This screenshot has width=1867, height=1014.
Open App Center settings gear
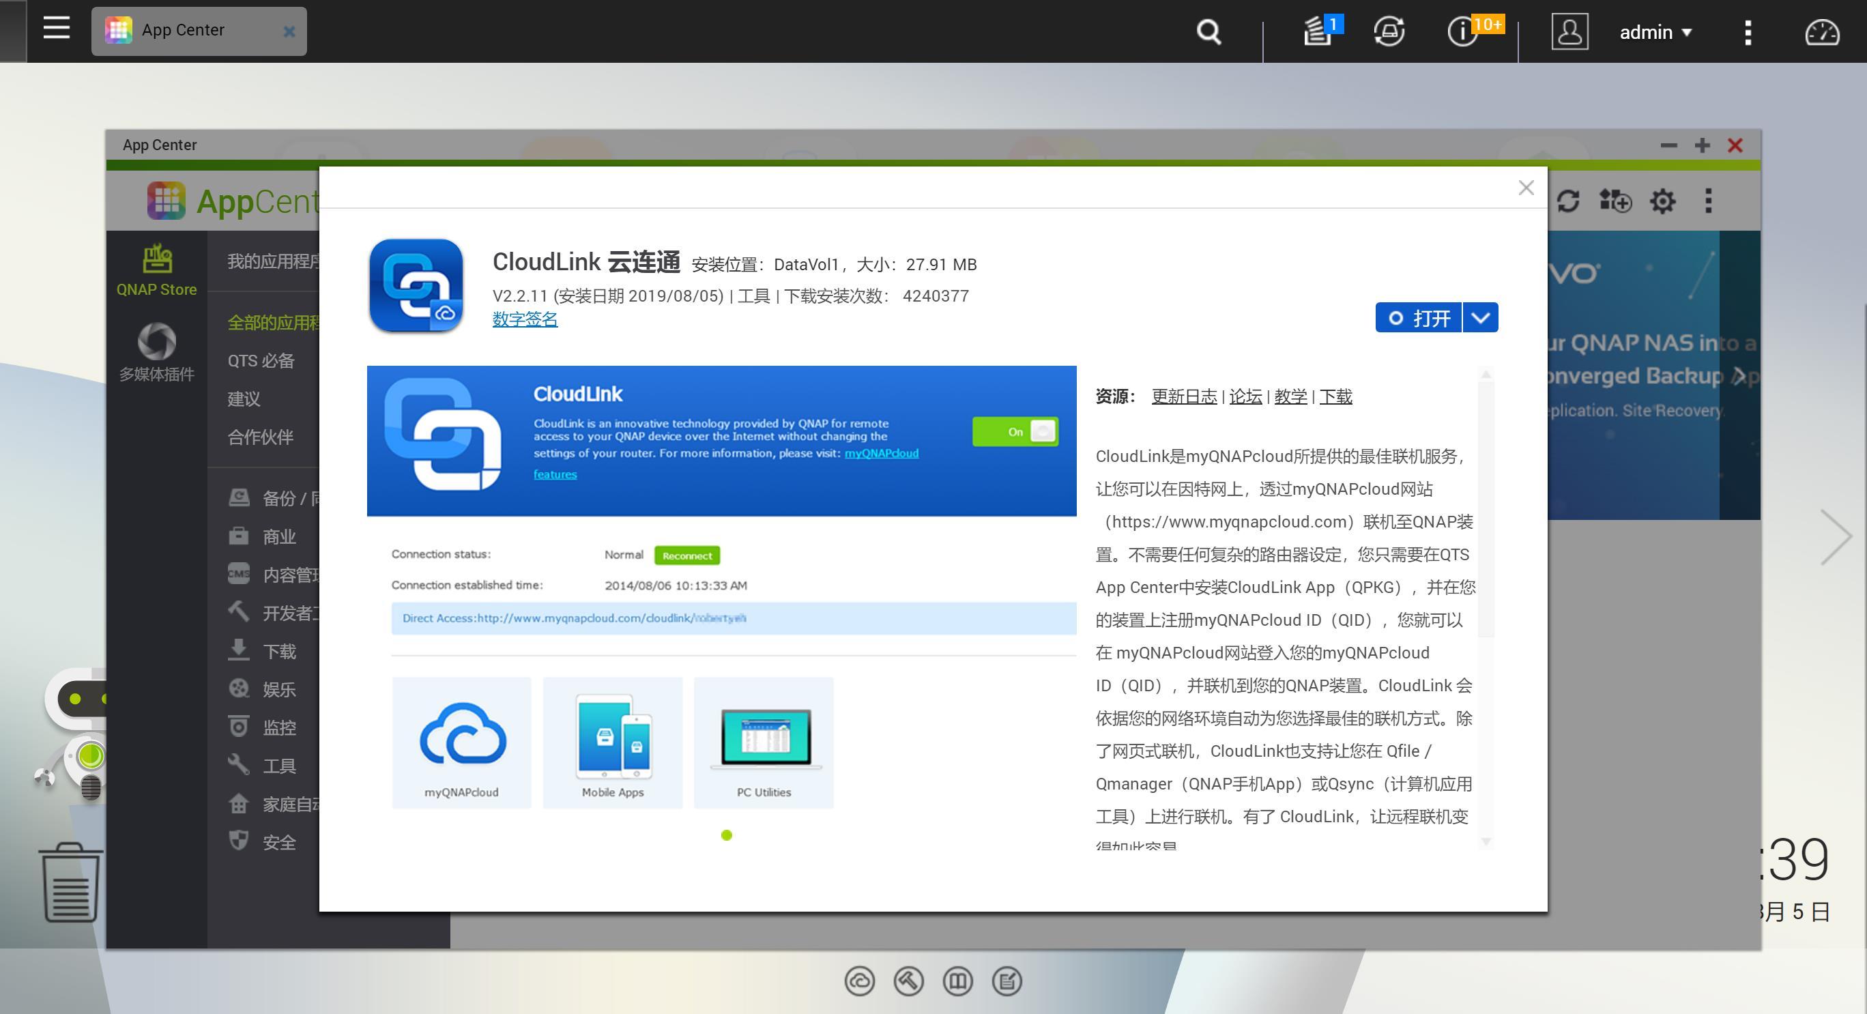1662,201
